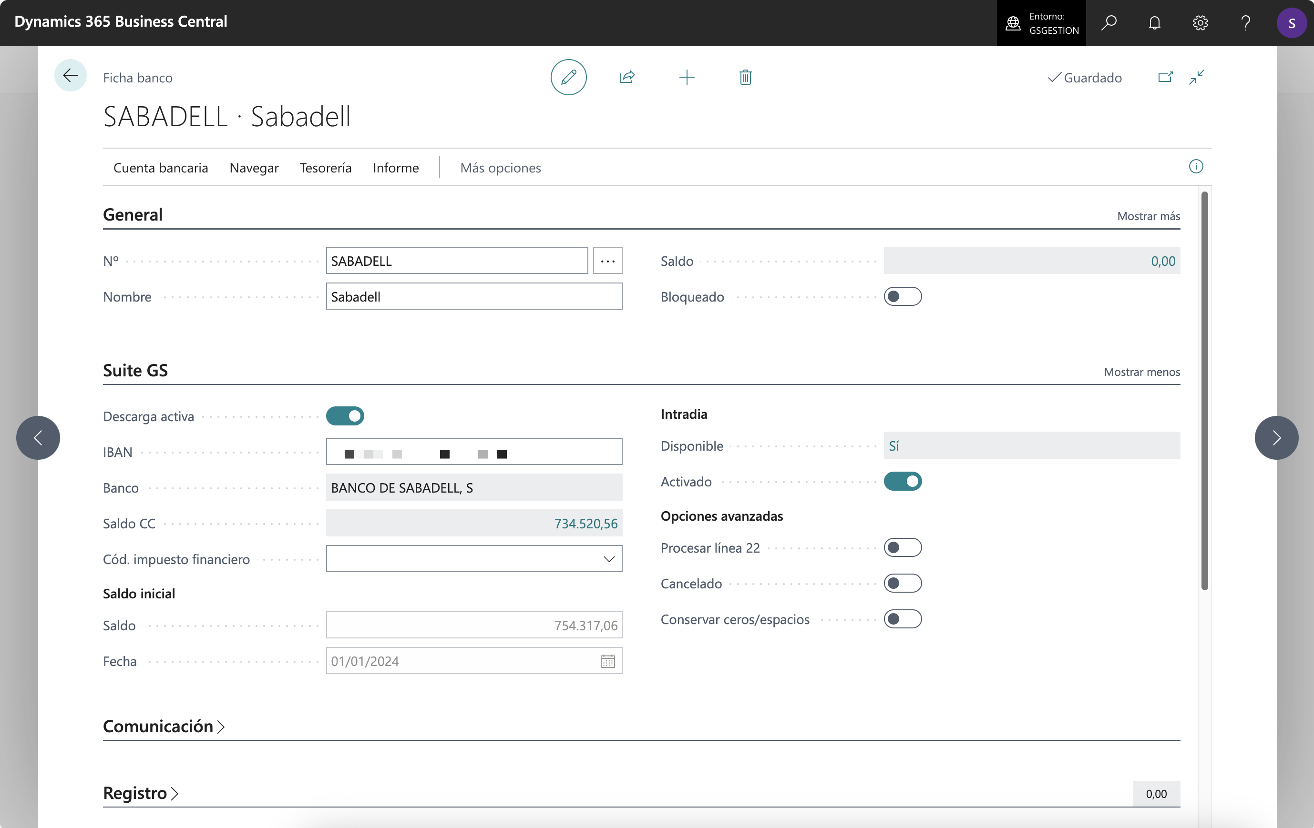Open the Navegar menu
Screen dimensions: 1314x828
254,167
